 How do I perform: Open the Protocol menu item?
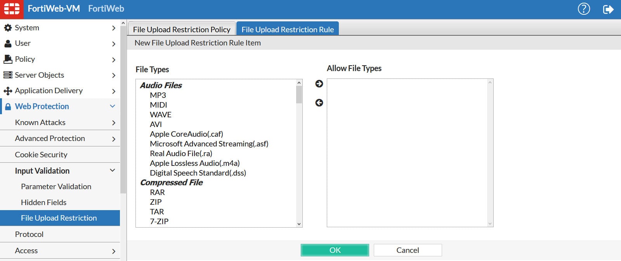pos(60,234)
